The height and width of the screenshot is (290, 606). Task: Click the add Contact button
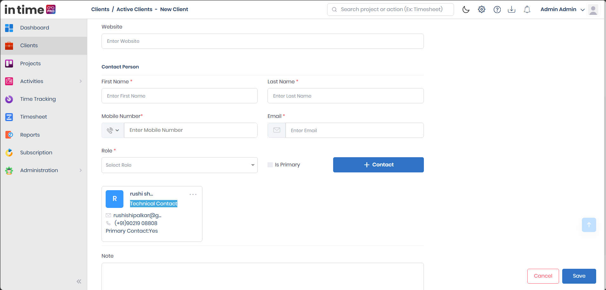379,165
